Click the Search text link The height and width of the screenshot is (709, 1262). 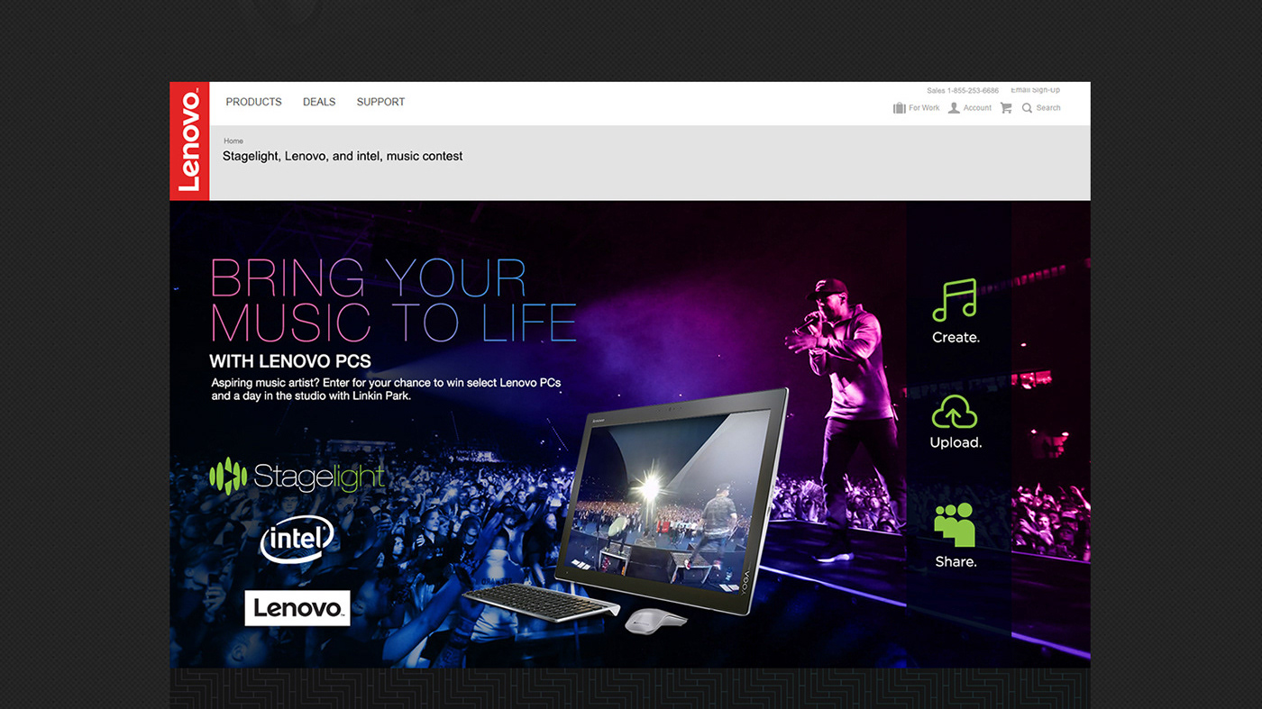click(1048, 108)
